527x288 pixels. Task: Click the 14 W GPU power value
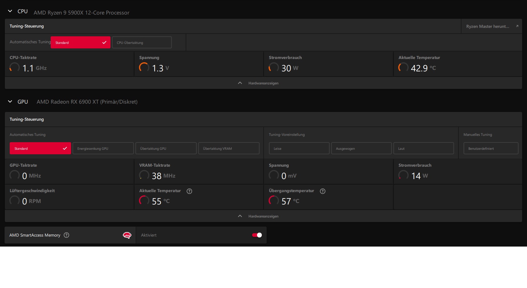click(420, 176)
